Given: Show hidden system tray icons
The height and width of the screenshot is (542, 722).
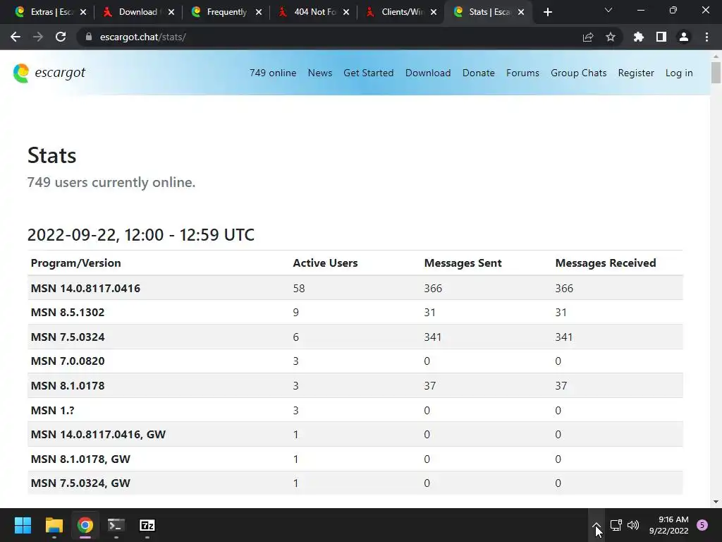Looking at the screenshot, I should click(596, 525).
